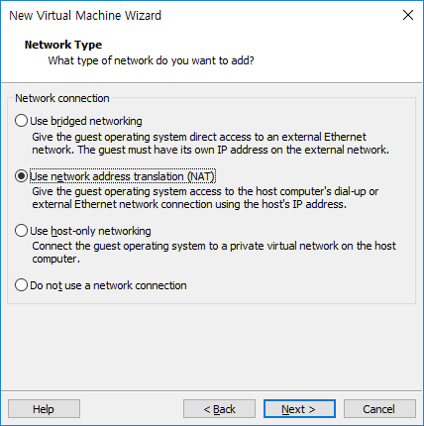The image size is (424, 426).
Task: Cancel the New Virtual Machine Wizard
Action: 379,409
